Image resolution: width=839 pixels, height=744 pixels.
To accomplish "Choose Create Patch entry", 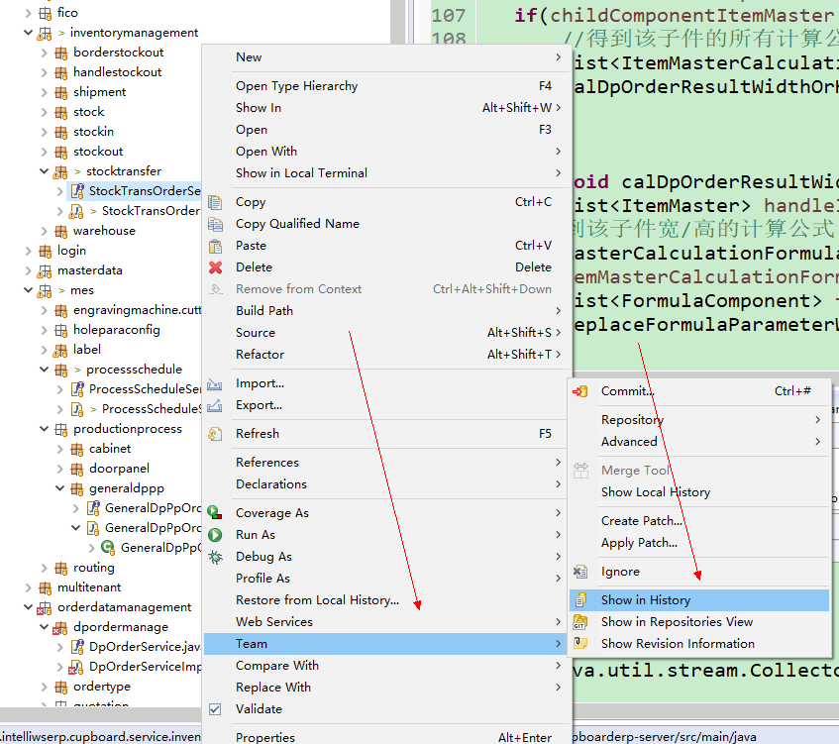I will click(x=700, y=521).
